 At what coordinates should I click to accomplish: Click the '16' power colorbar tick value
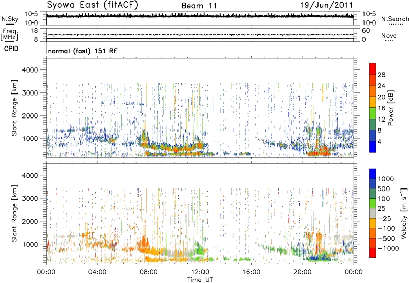click(x=381, y=108)
